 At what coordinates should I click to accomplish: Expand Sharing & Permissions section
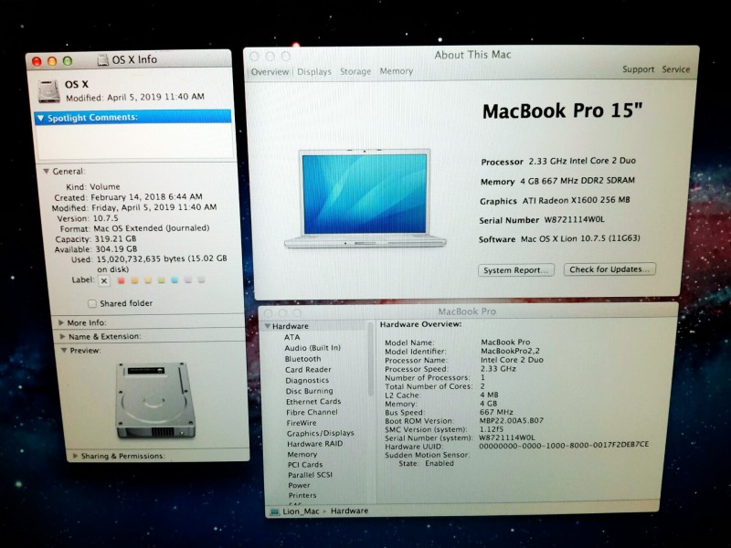tap(75, 456)
